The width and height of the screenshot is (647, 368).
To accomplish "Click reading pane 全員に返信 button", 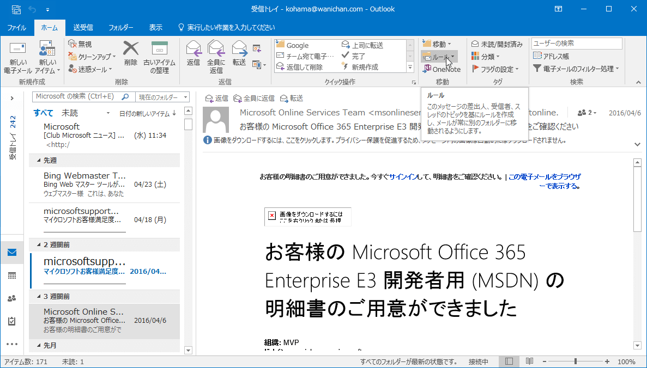I will (x=254, y=98).
